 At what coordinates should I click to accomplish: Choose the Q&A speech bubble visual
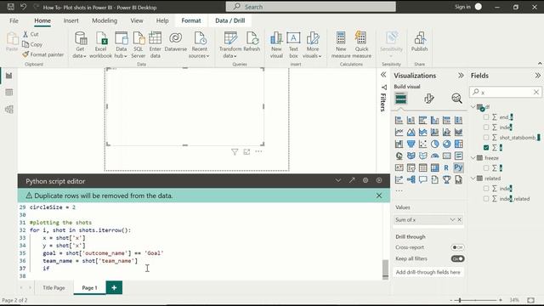pos(422,179)
